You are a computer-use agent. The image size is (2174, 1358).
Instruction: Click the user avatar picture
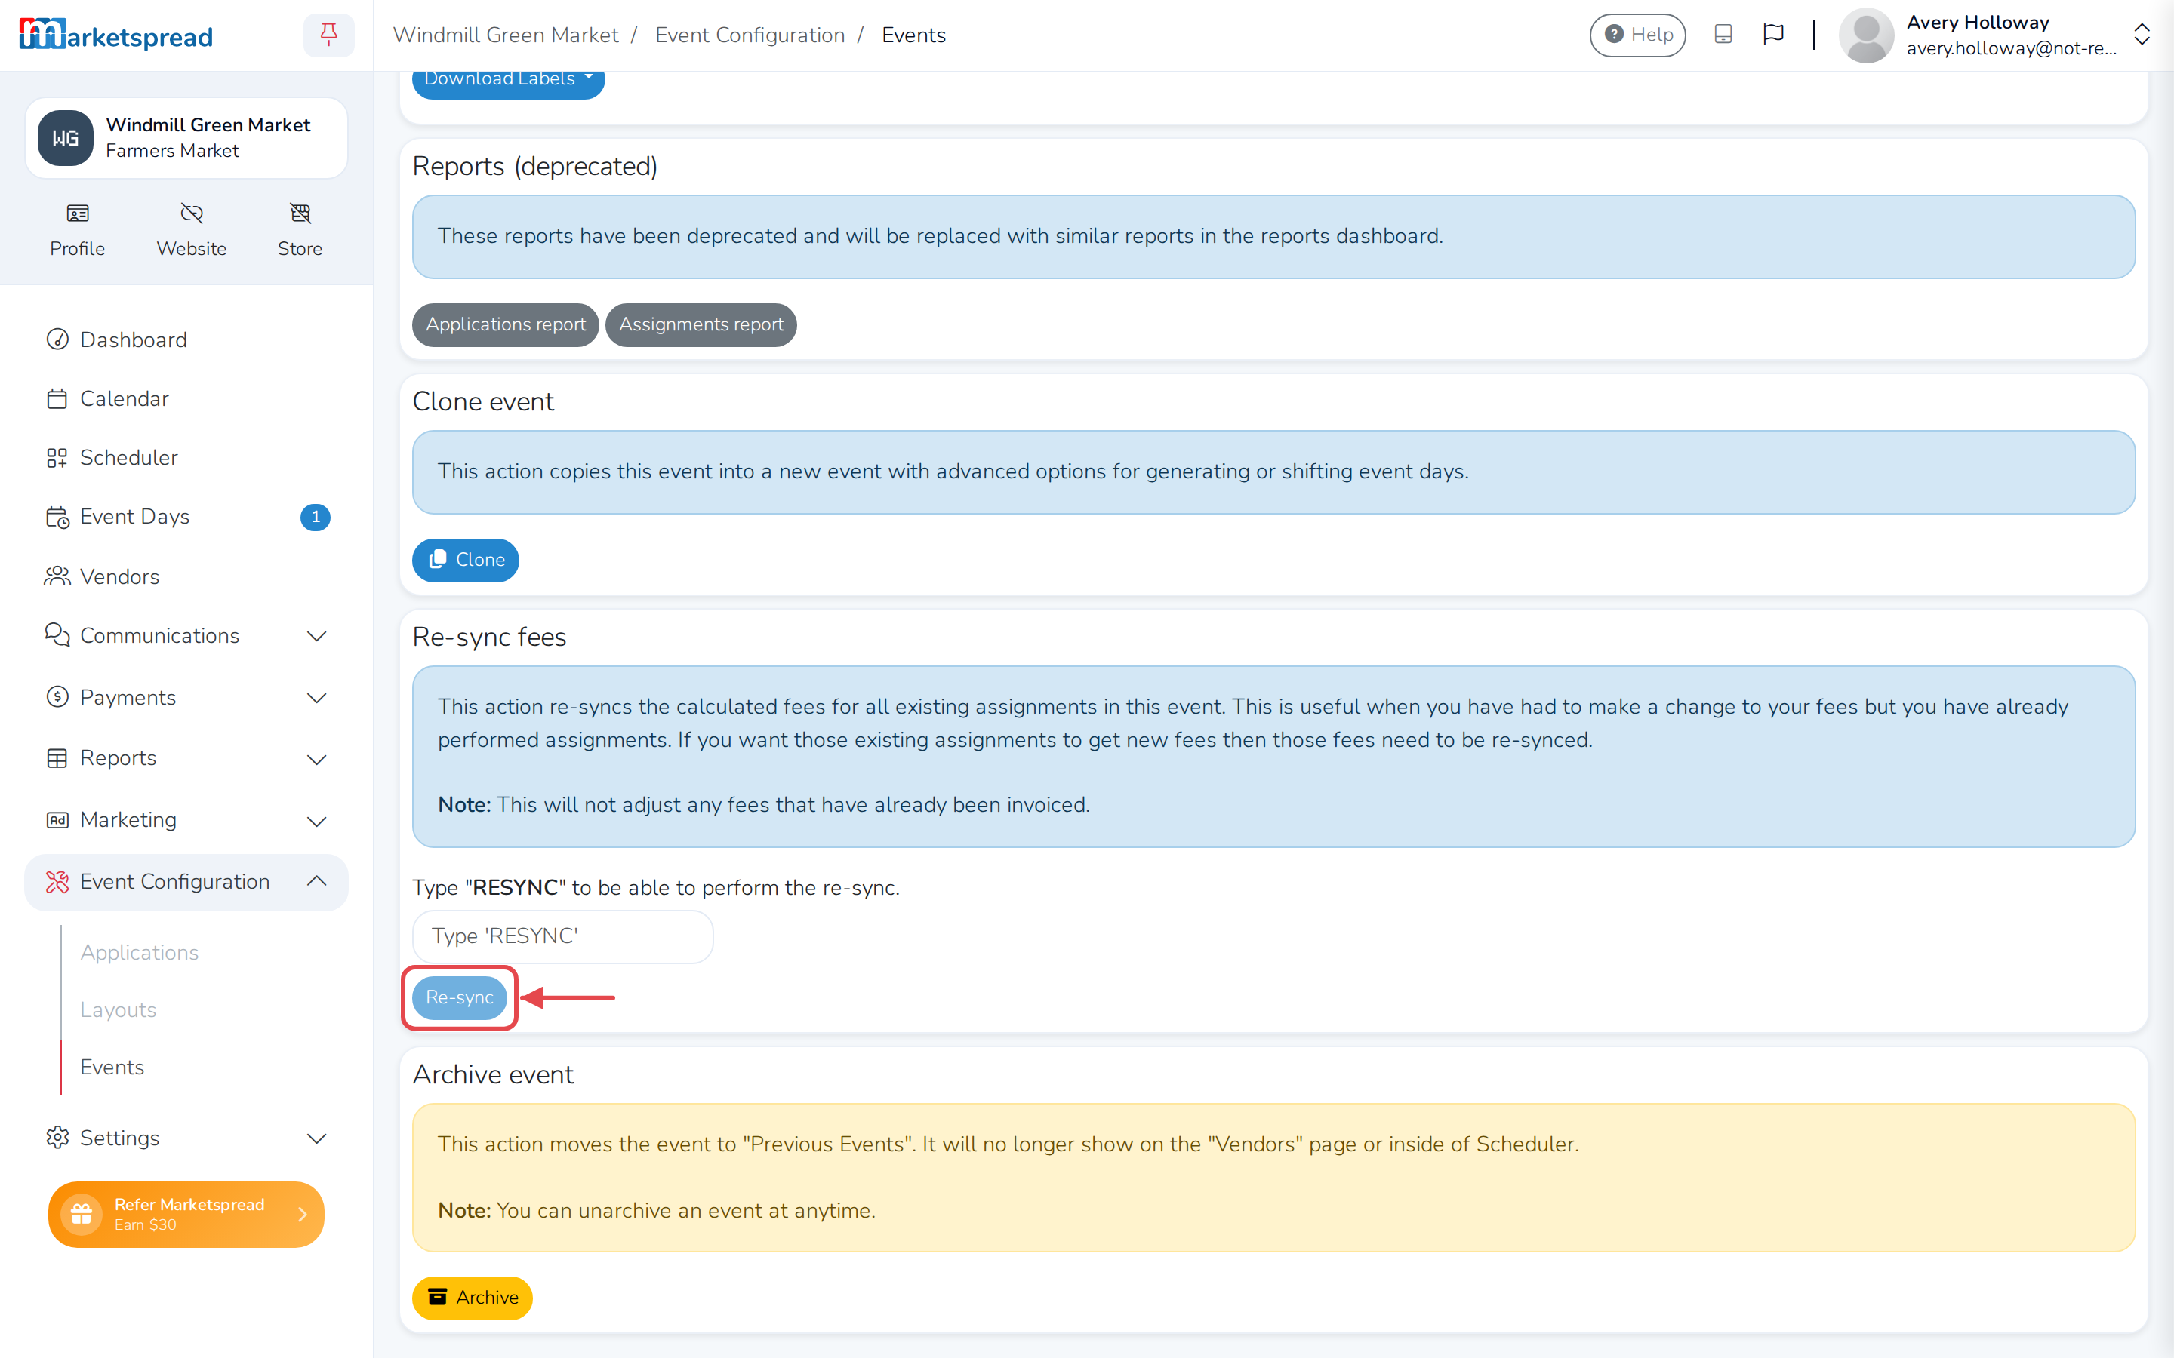(x=1866, y=35)
